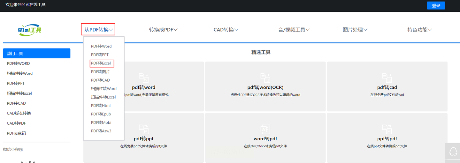Select PDF转CAD in the dropdown
The width and height of the screenshot is (460, 163).
point(100,80)
